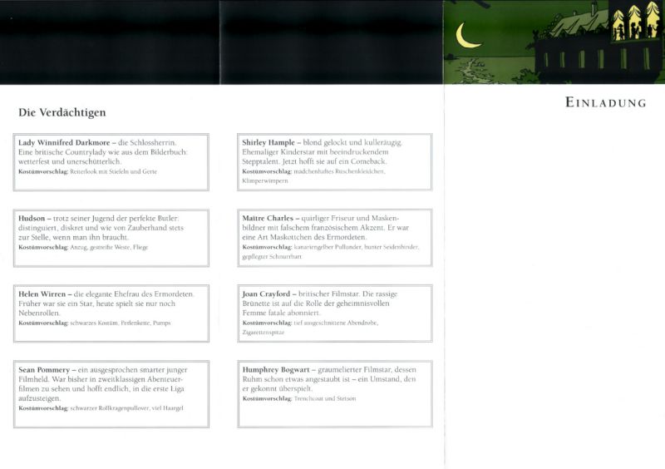Screen dimensions: 665x469
Task: Click the lit windows with silhouettes in the illustration
Action: coord(635,22)
